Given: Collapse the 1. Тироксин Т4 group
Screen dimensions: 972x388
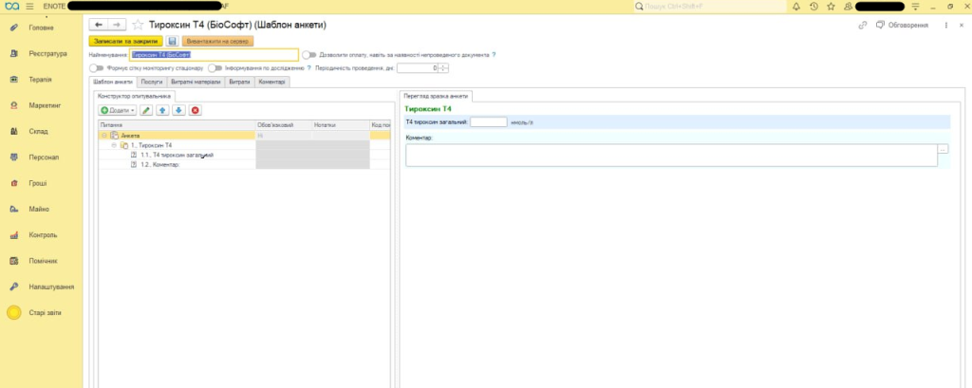Looking at the screenshot, I should coord(114,145).
